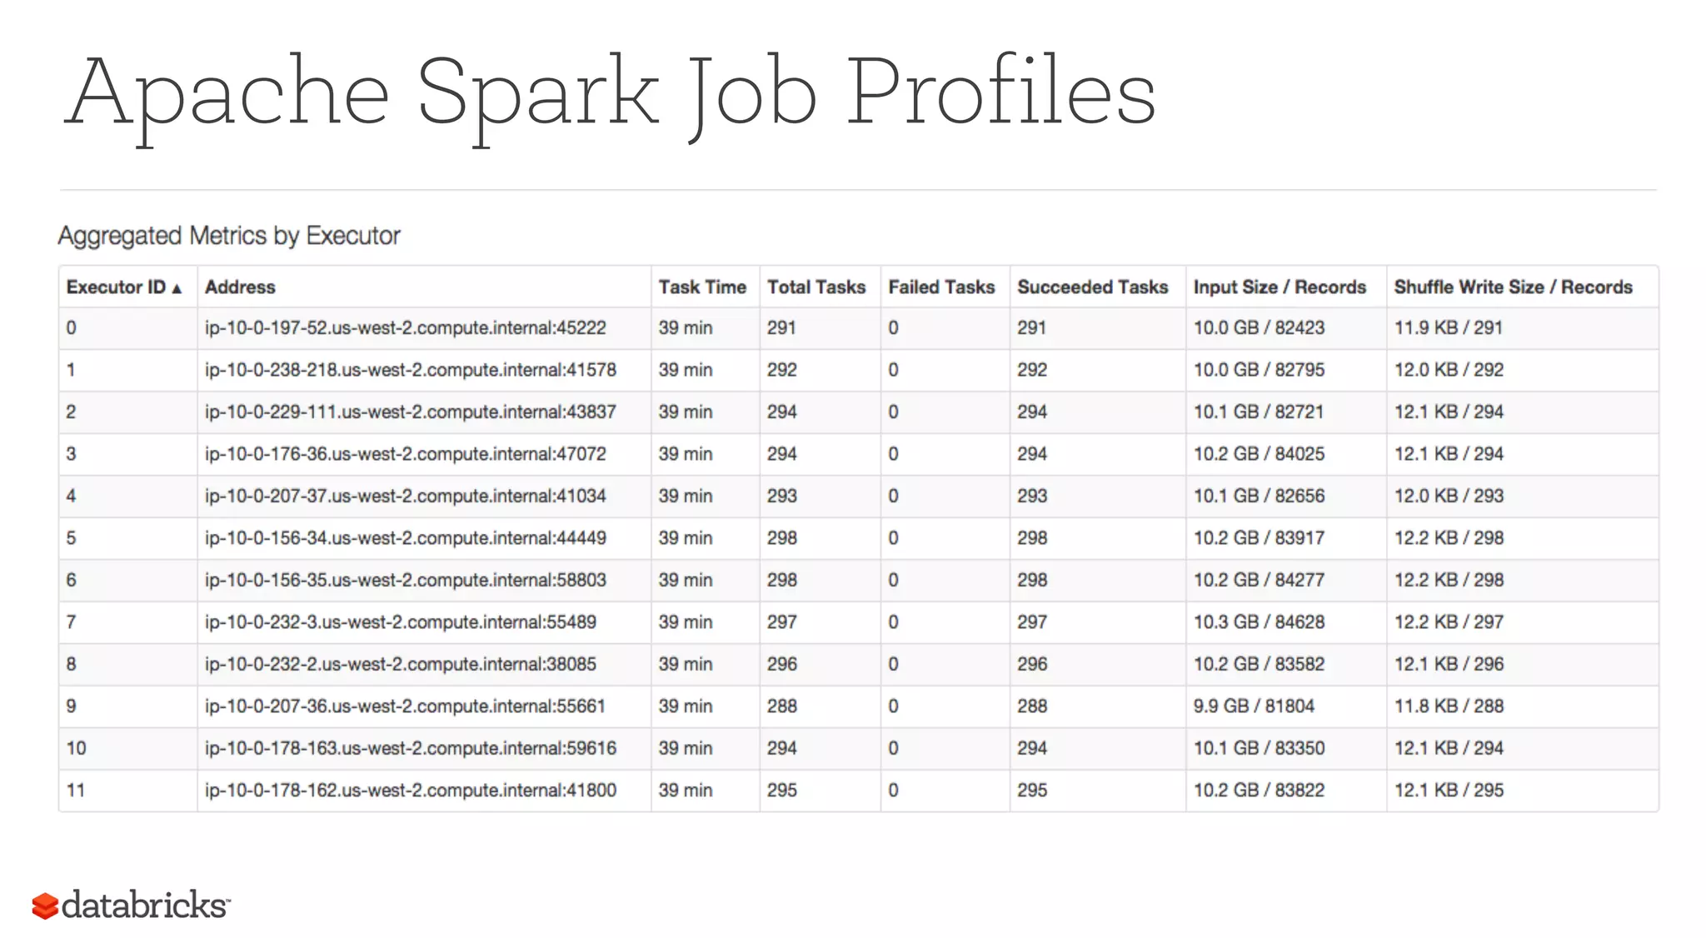1706x938 pixels.
Task: Click Task Time in ip-10-0-232-3 row
Action: point(686,622)
